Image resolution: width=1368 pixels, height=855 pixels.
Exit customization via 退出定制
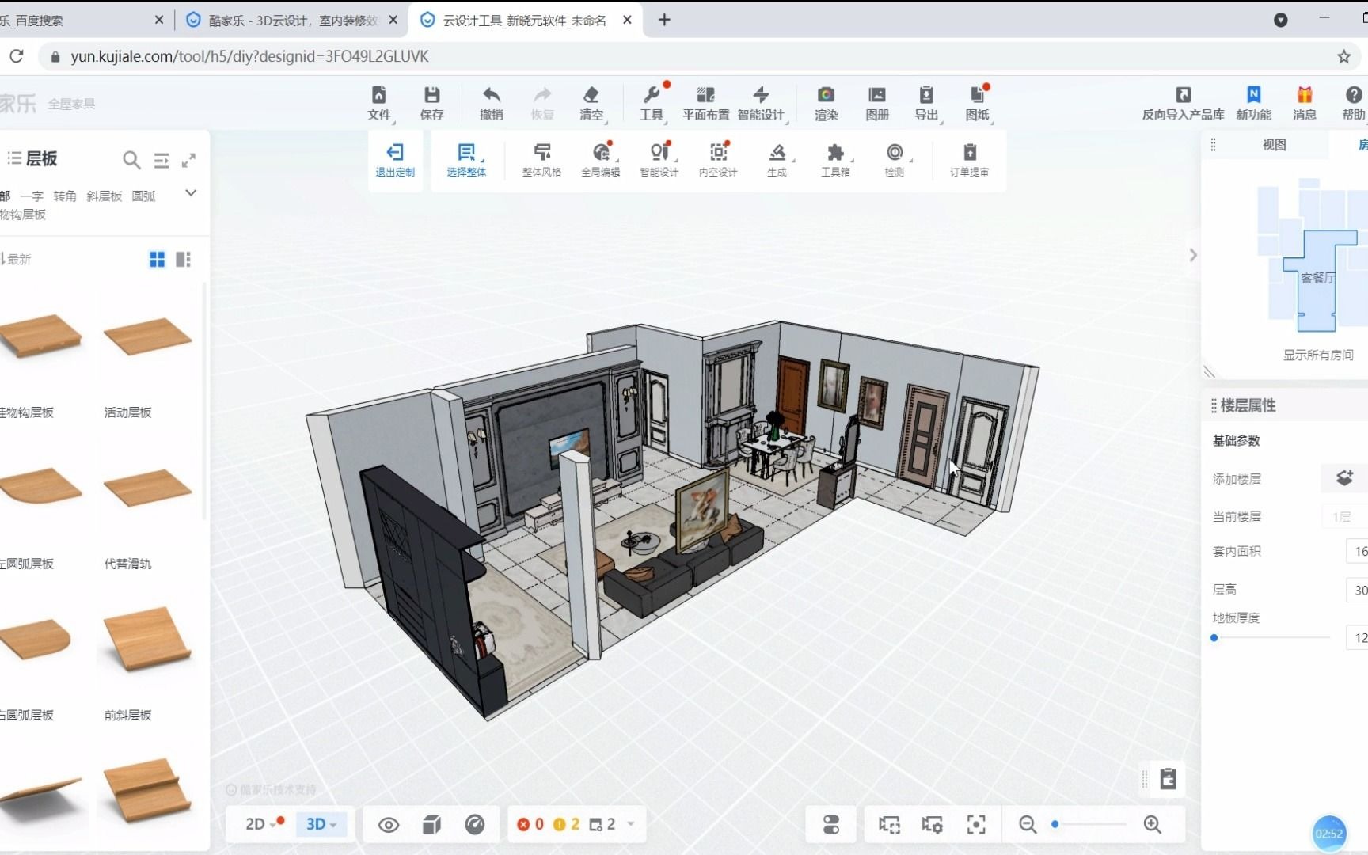pyautogui.click(x=395, y=160)
